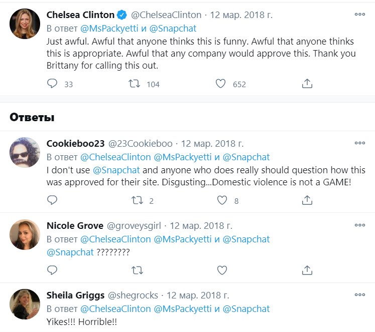Open more options on Chelsea Clinton's tweet
Image resolution: width=375 pixels, height=332 pixels.
[360, 15]
